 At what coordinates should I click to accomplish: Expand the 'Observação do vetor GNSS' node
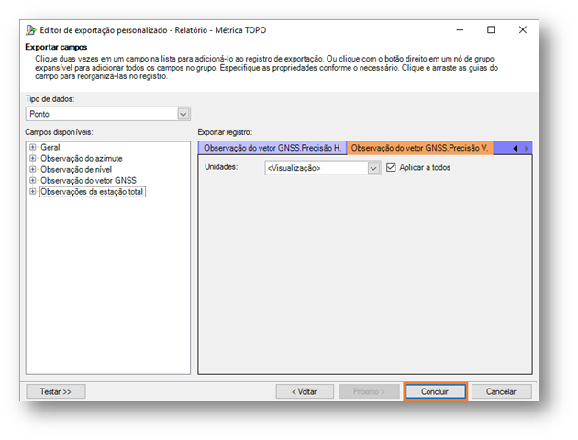coord(33,180)
